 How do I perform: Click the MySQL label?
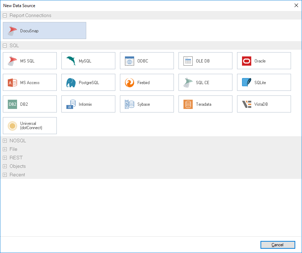pos(85,61)
